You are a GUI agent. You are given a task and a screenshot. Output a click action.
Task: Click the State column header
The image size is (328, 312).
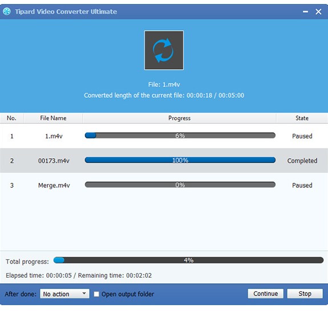(302, 118)
